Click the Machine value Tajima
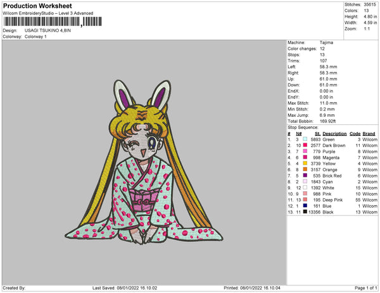 [x=326, y=42]
